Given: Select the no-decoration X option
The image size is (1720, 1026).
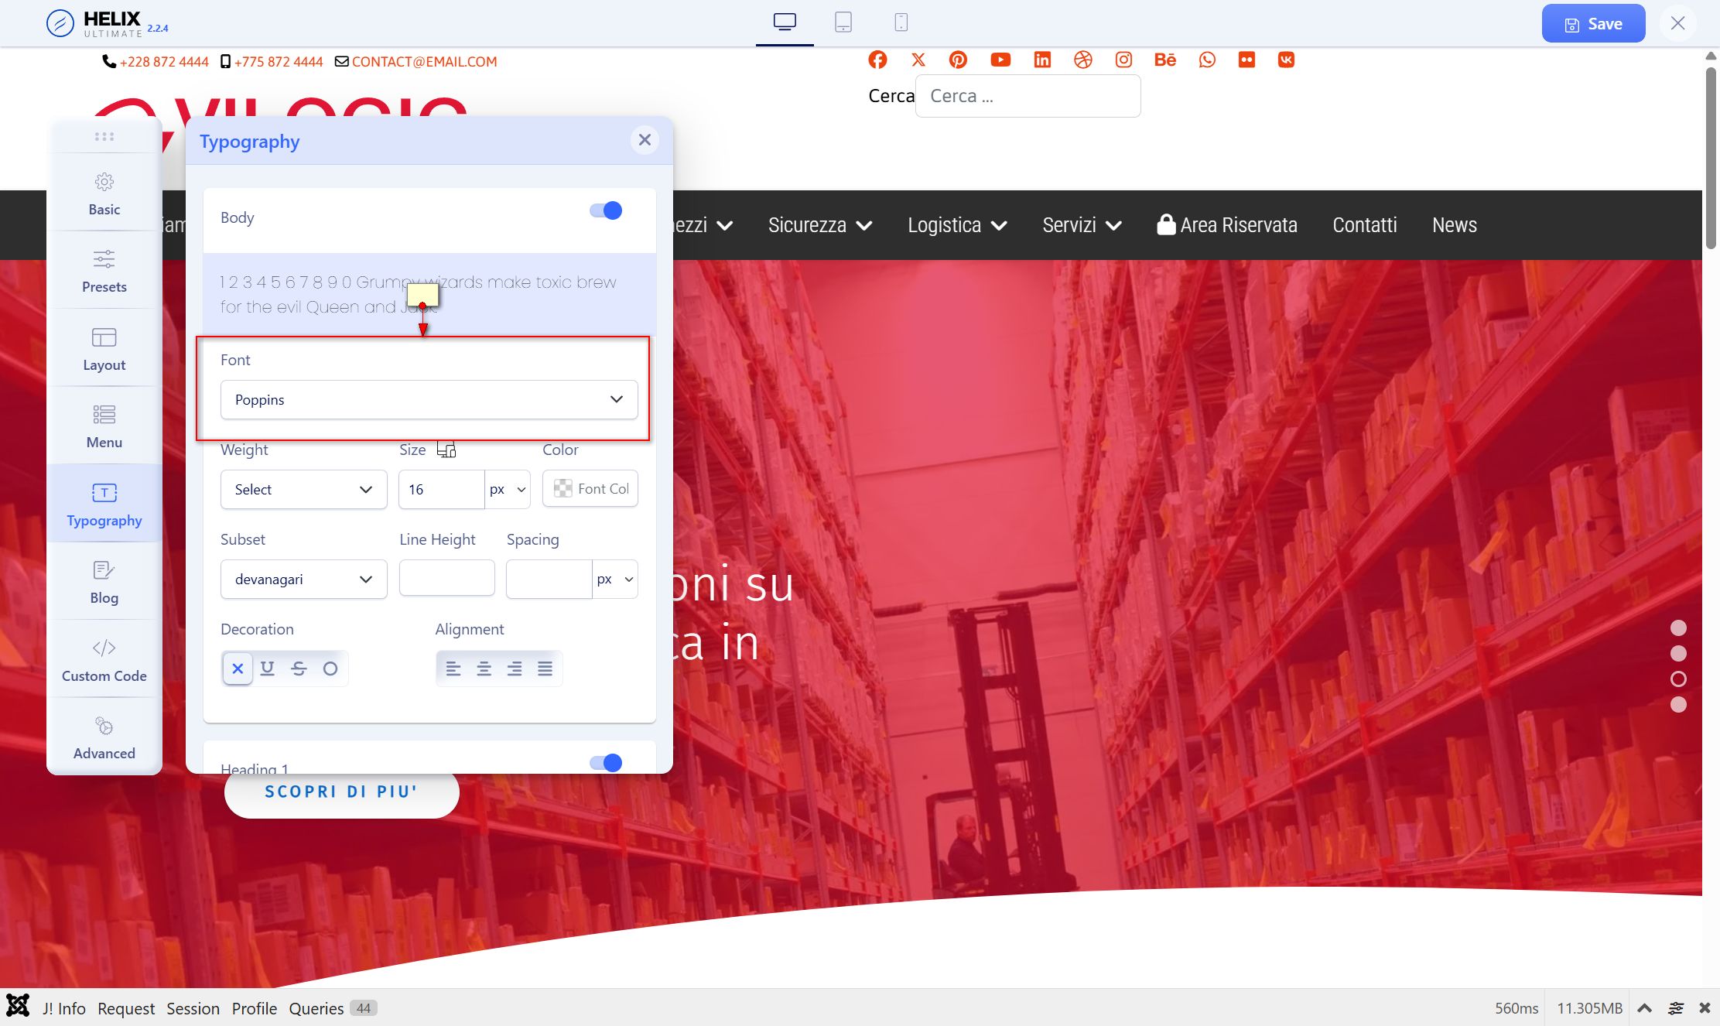Looking at the screenshot, I should 238,669.
